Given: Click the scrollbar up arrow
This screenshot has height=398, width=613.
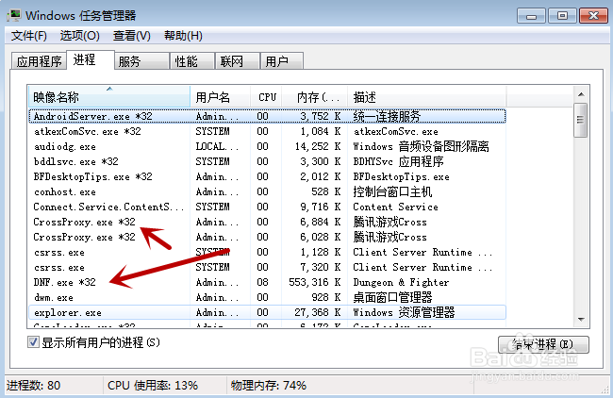Looking at the screenshot, I should click(581, 94).
